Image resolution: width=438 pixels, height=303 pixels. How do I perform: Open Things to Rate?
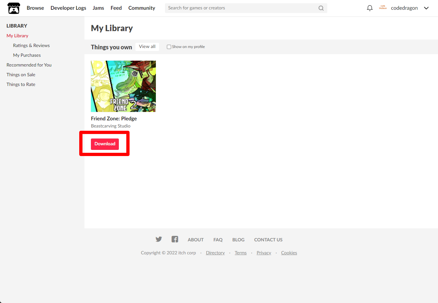point(21,84)
